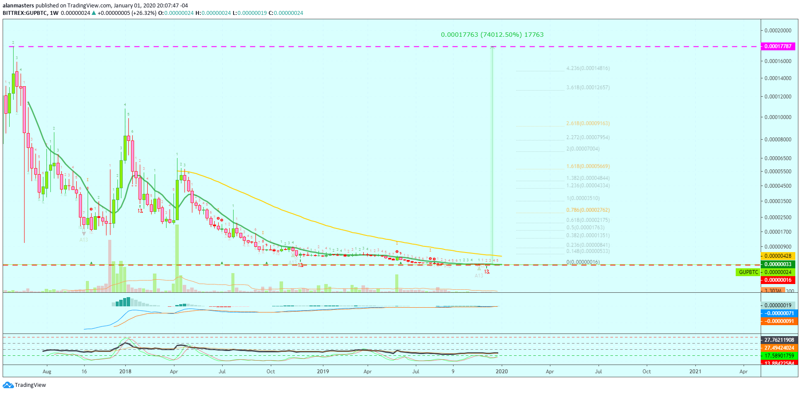Click the Aug label on time axis
The width and height of the screenshot is (801, 393).
(x=47, y=372)
